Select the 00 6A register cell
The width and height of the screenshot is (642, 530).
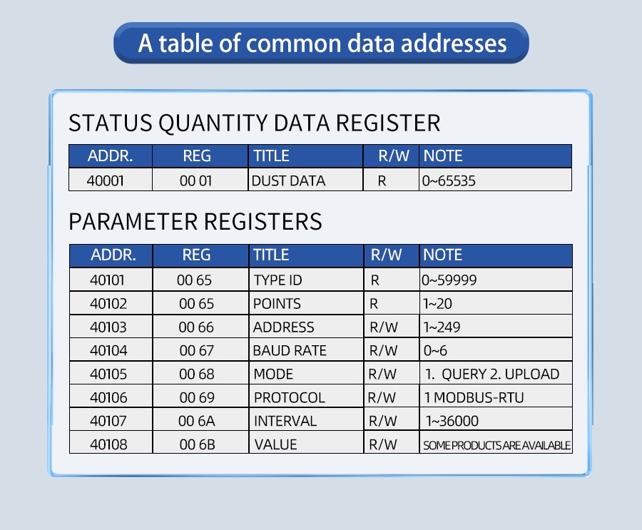point(197,422)
